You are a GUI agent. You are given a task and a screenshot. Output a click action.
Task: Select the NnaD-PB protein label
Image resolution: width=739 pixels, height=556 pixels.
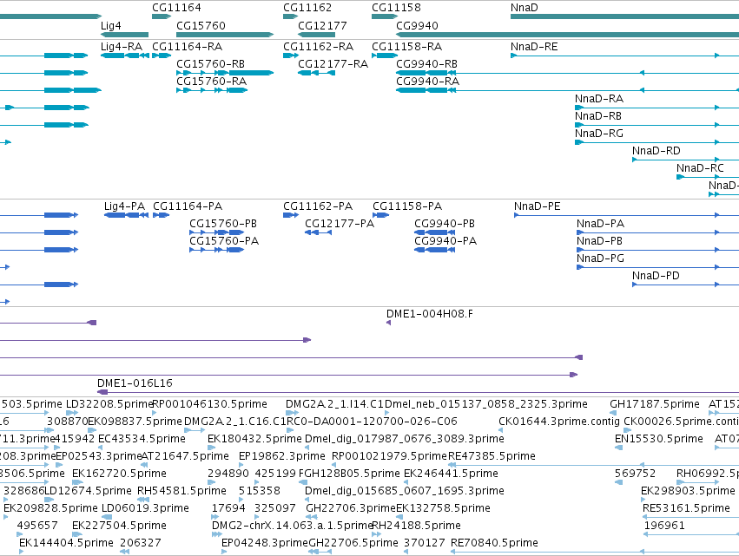[x=599, y=241]
